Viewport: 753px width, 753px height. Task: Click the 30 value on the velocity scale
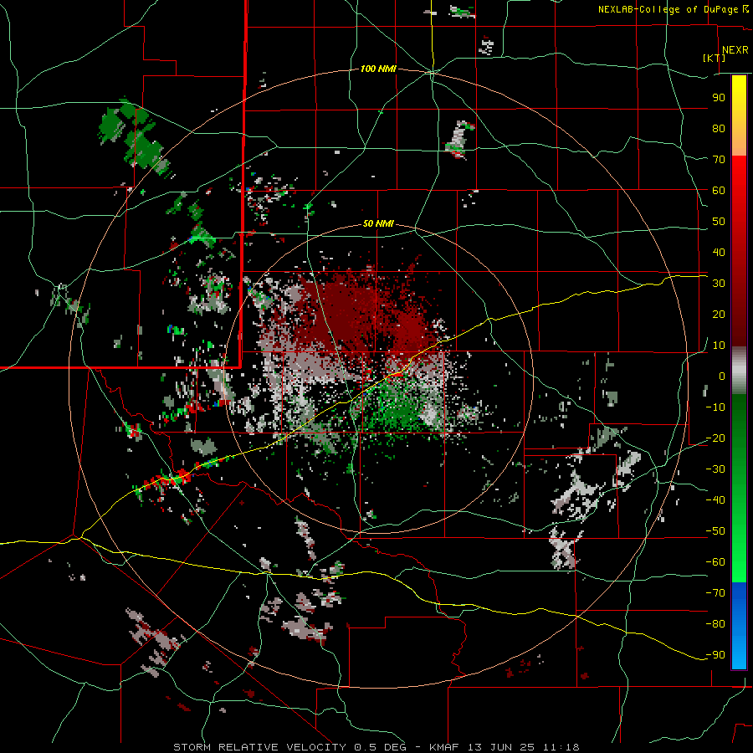coord(719,284)
